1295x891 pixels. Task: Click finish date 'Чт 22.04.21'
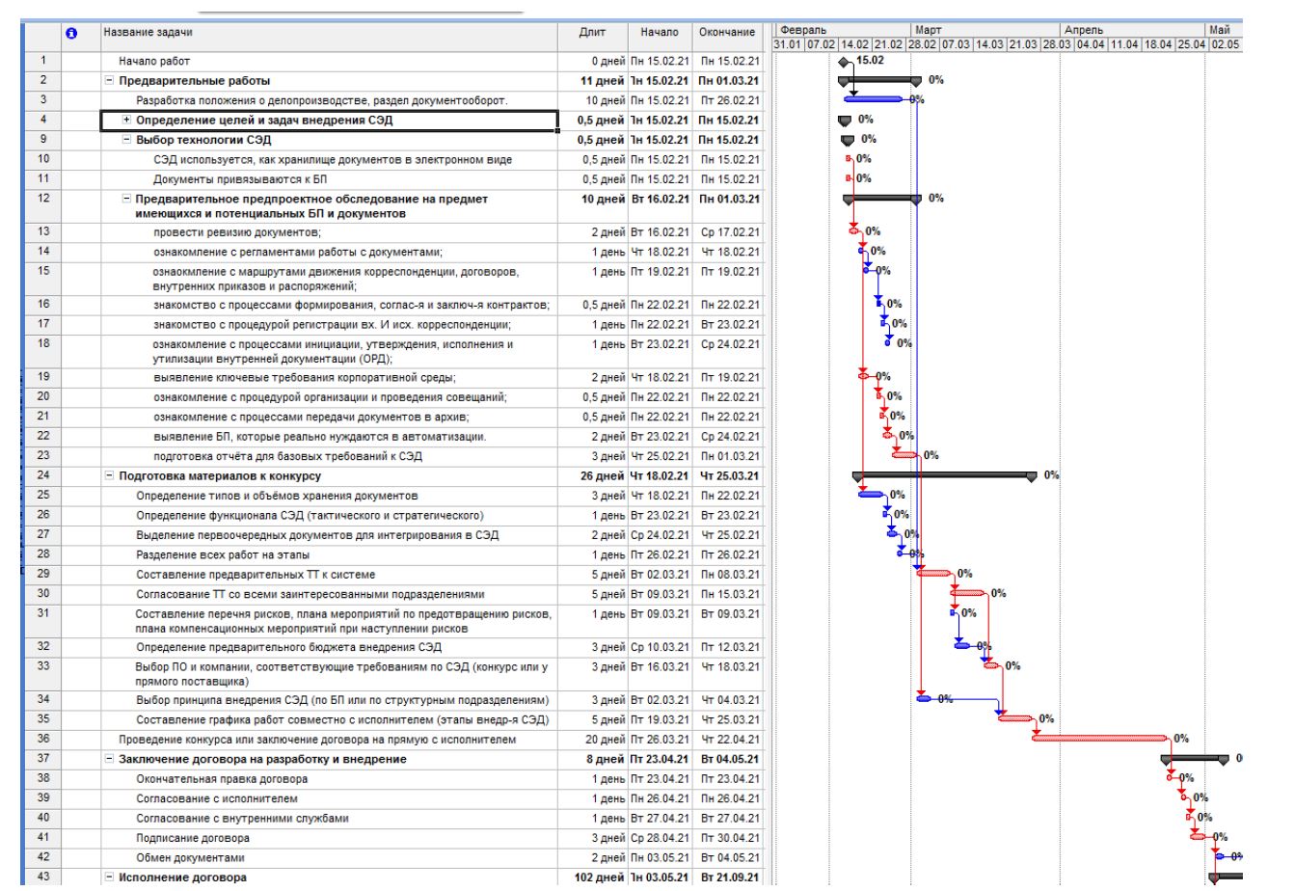(x=729, y=739)
